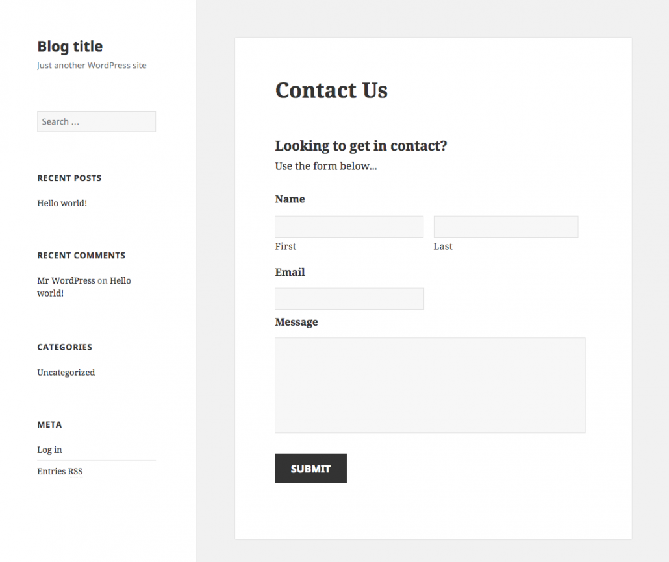Open the Uncategorized category

tap(66, 372)
